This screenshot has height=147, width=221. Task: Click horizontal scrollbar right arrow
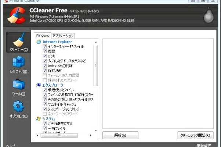point(90,136)
